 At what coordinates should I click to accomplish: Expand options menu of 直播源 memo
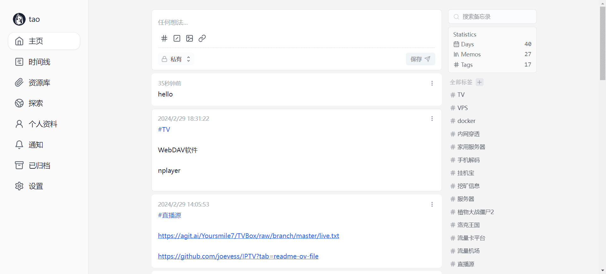point(432,204)
